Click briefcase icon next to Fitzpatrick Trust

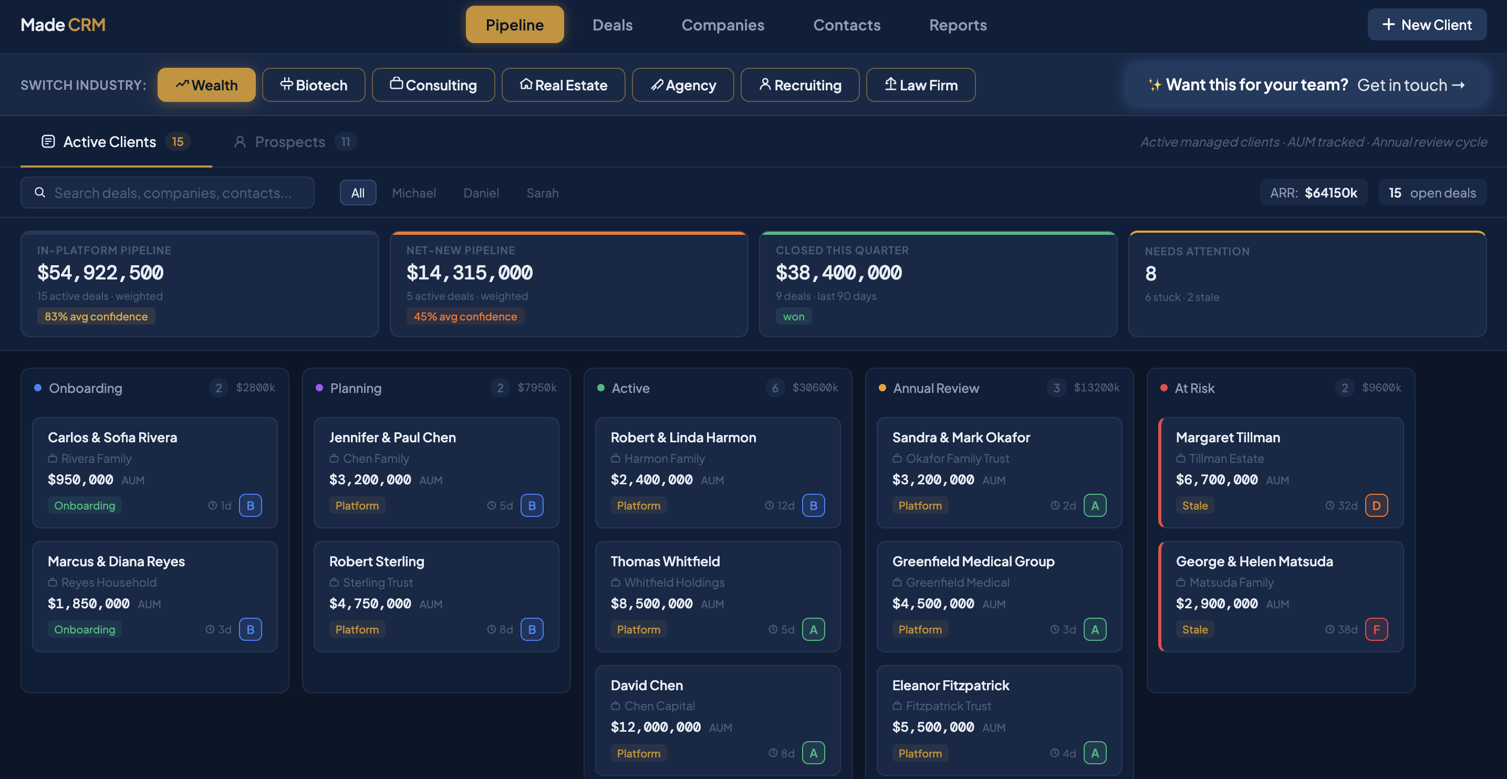(897, 706)
